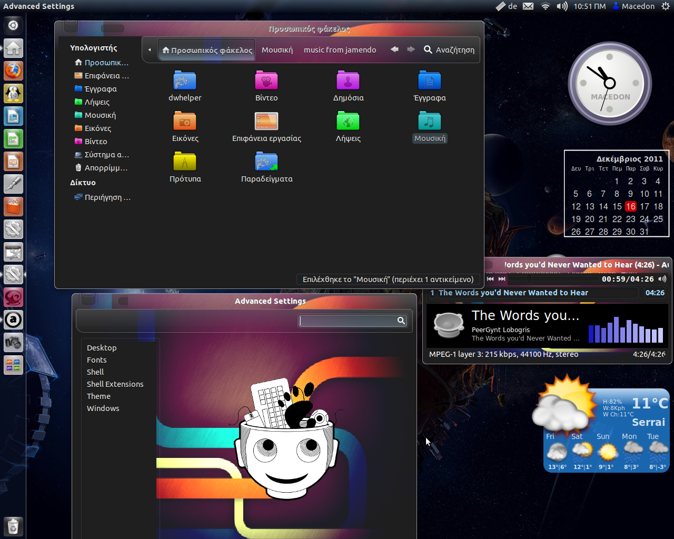Switch to the Theme settings category
This screenshot has width=674, height=539.
coord(98,396)
